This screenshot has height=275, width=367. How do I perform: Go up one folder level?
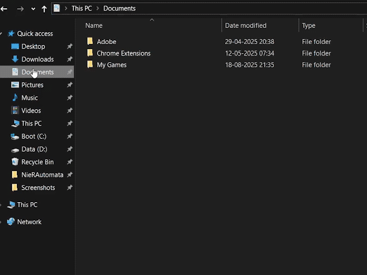(44, 9)
